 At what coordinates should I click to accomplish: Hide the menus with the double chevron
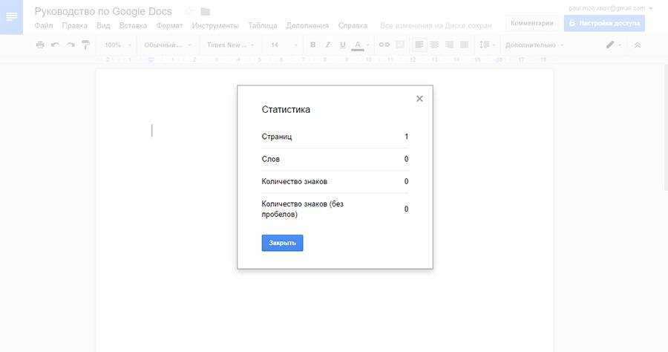pyautogui.click(x=638, y=45)
